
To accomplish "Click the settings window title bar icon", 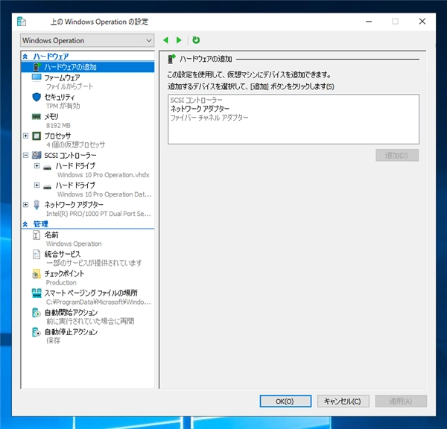I will tap(22, 22).
